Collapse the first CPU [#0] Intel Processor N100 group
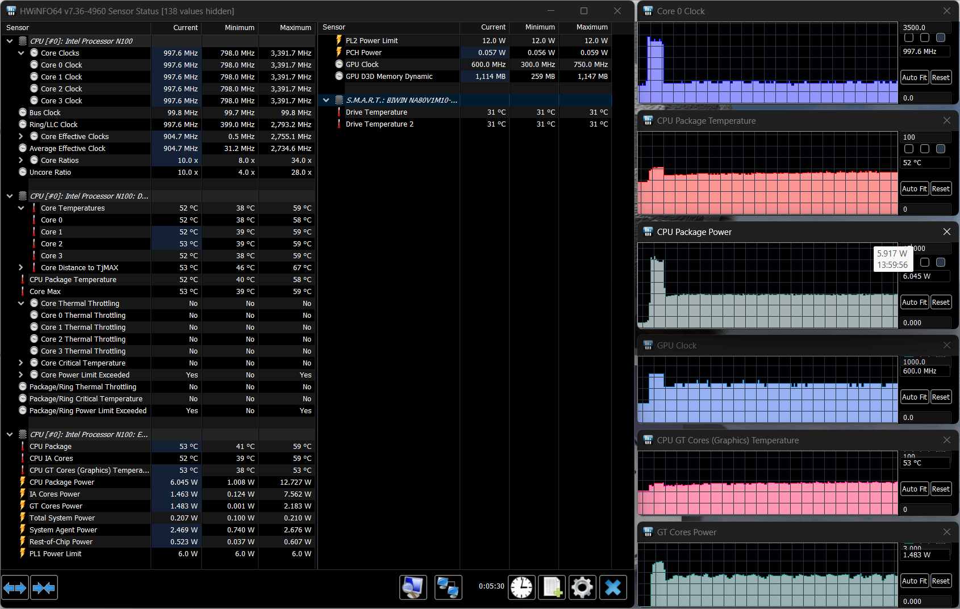 10,41
